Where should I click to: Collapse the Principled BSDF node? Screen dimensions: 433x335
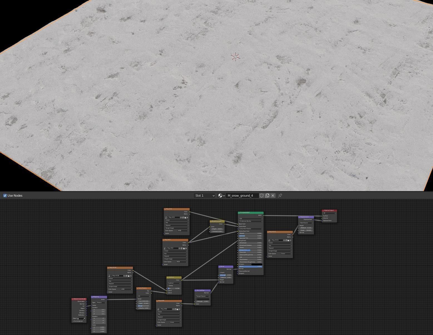tap(239, 212)
